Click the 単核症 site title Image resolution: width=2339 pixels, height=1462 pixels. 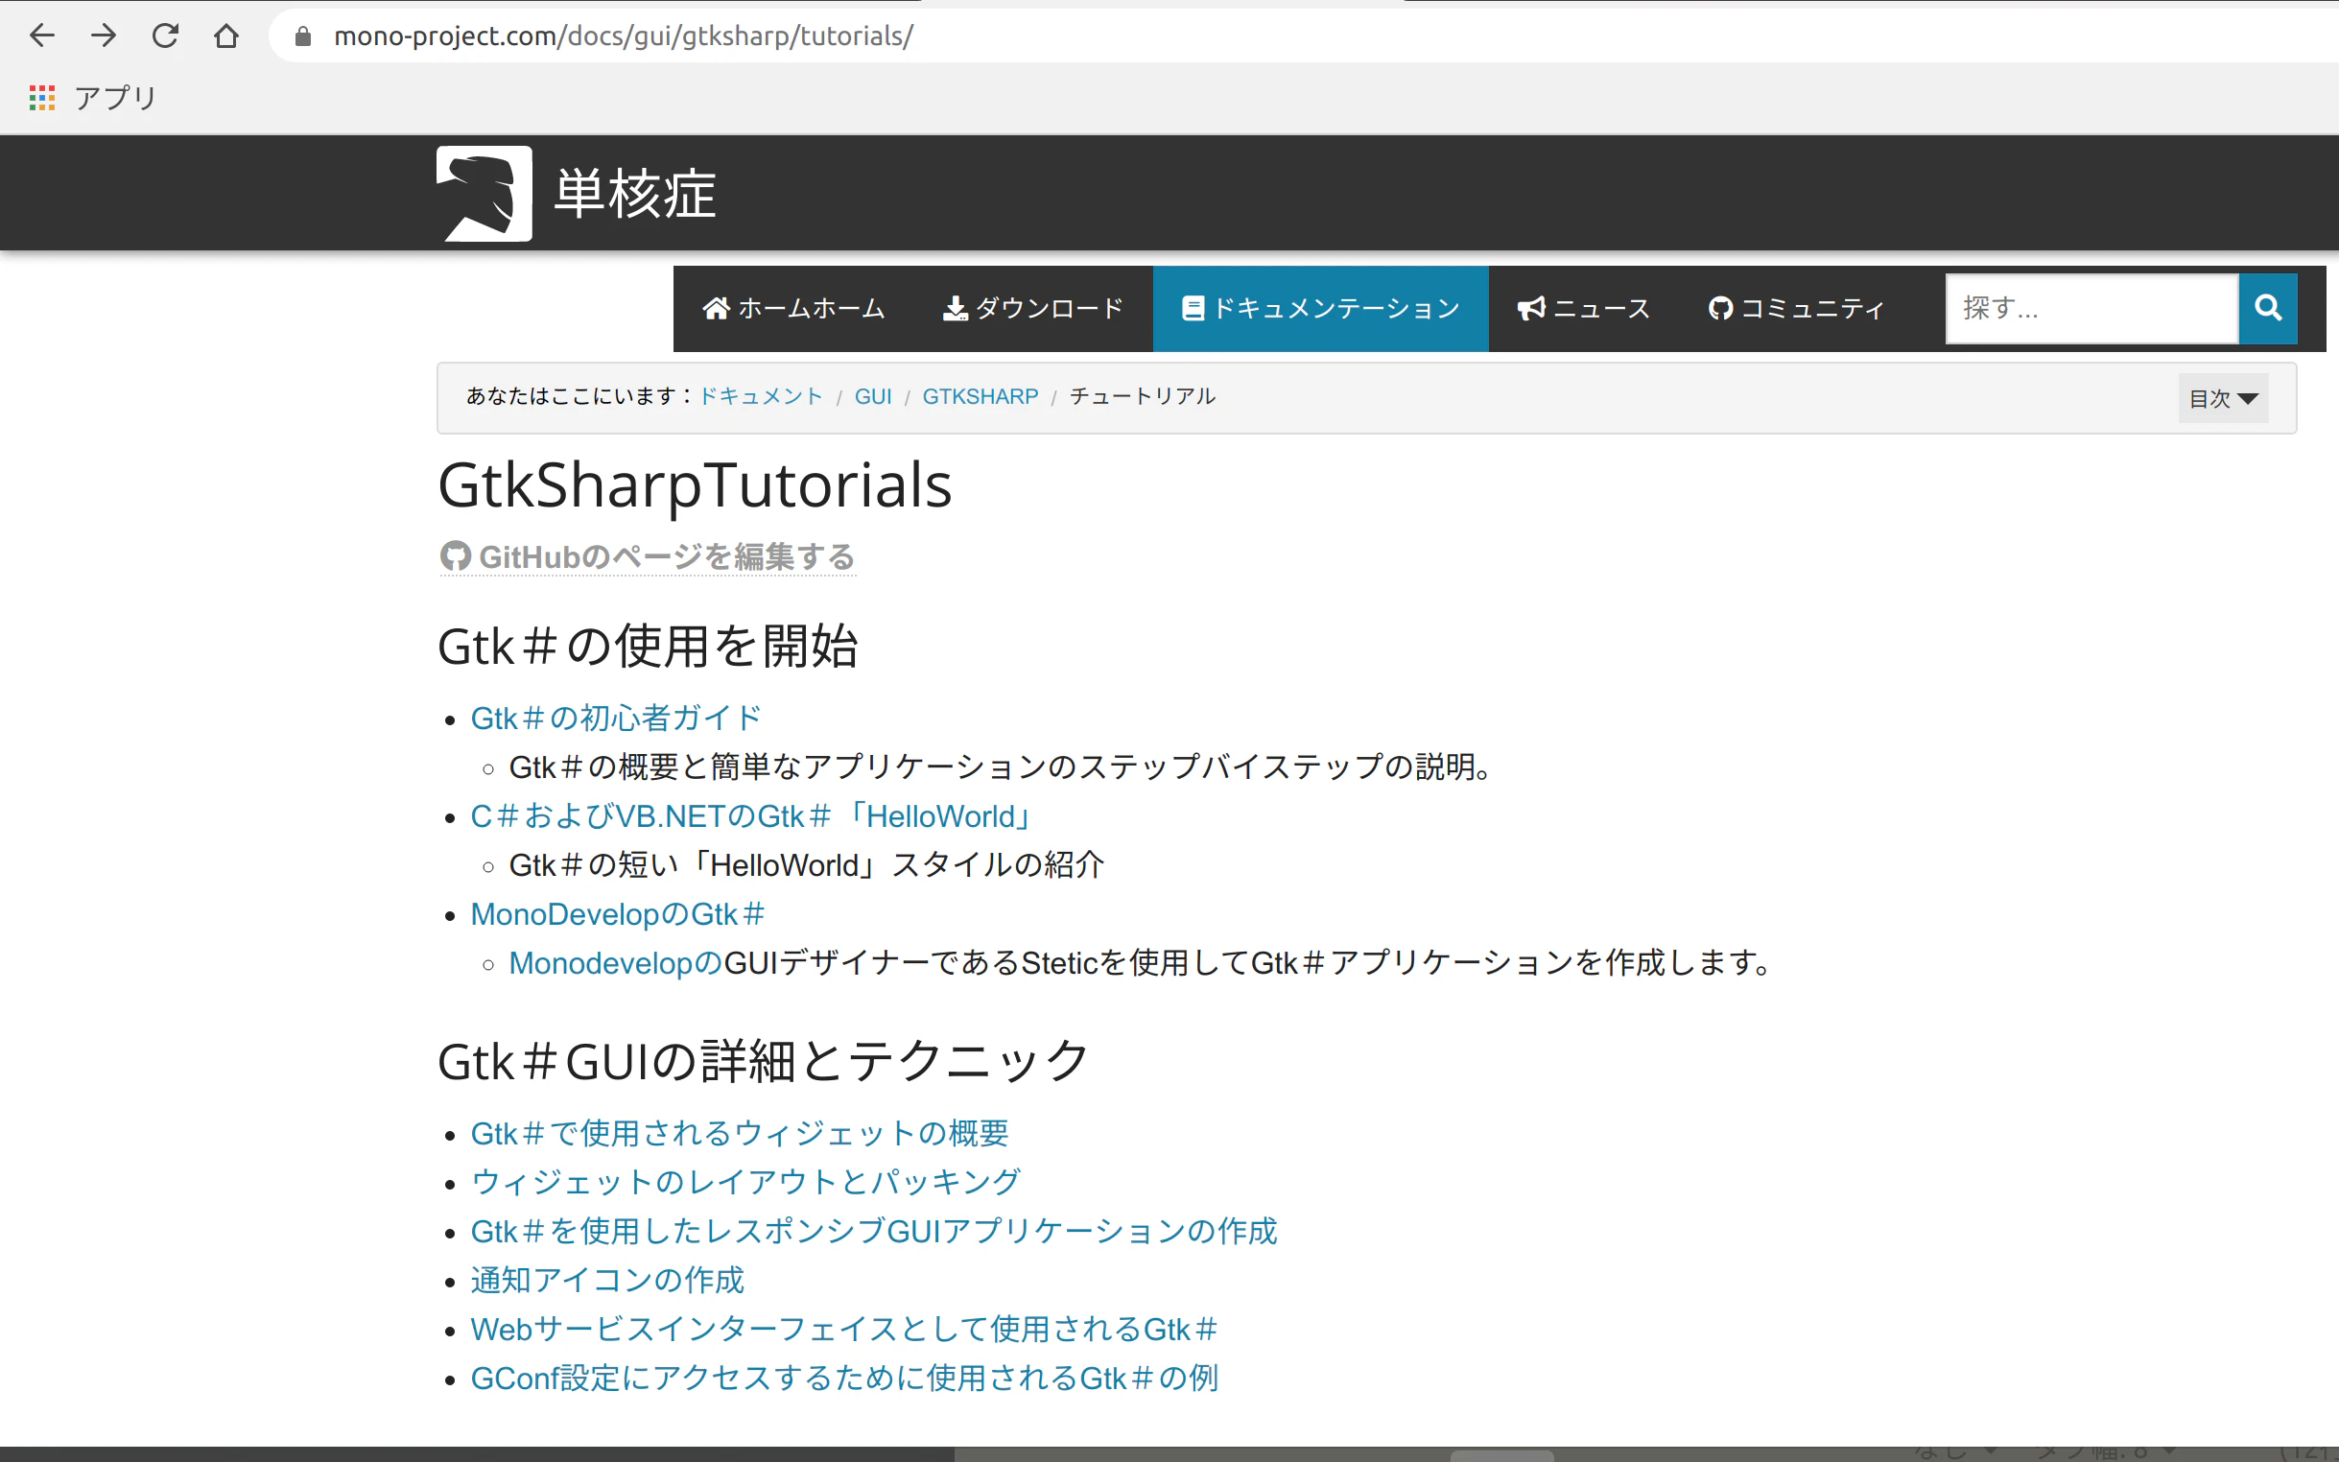click(634, 194)
